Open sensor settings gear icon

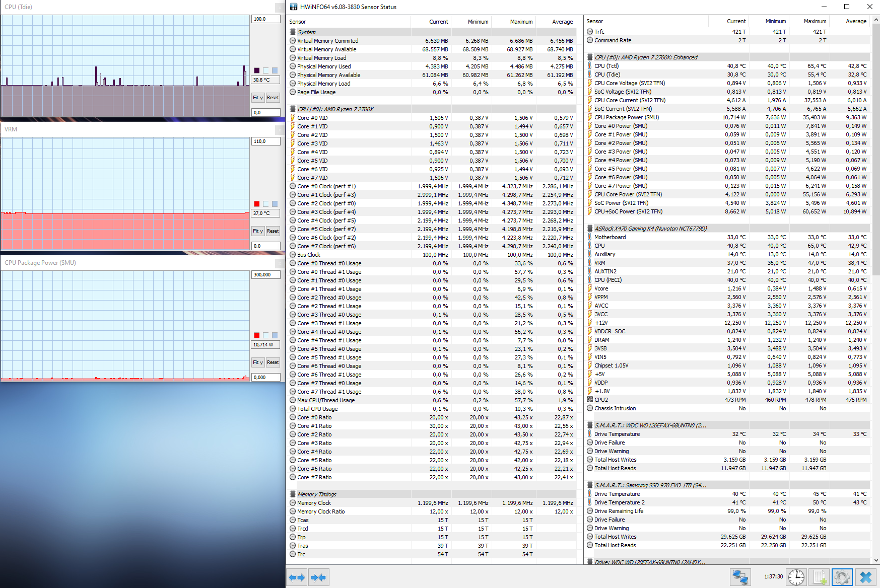pos(842,577)
